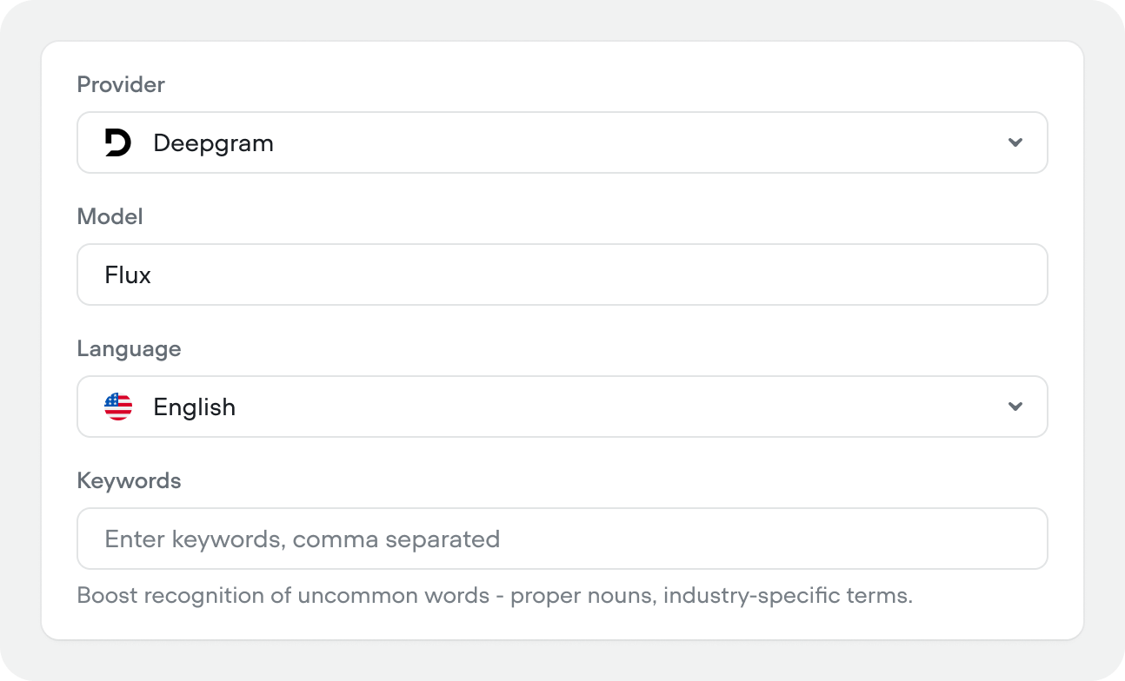Screen dimensions: 1125x681
Task: Click the Flux model name text
Action: [x=128, y=274]
